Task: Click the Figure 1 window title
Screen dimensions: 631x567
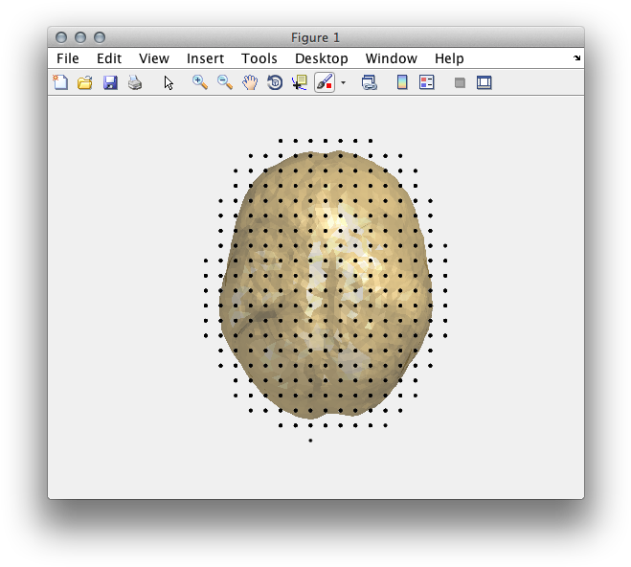Action: point(316,37)
